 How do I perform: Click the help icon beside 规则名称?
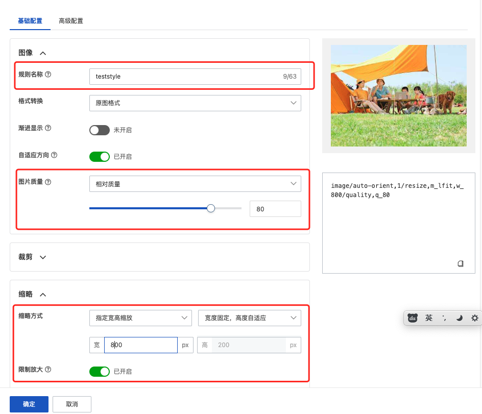click(x=48, y=75)
